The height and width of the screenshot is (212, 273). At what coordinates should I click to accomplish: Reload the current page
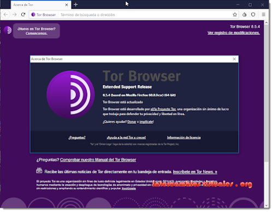click(23, 15)
